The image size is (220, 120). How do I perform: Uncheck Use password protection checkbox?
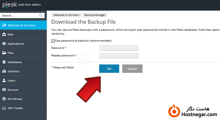pyautogui.click(x=53, y=41)
